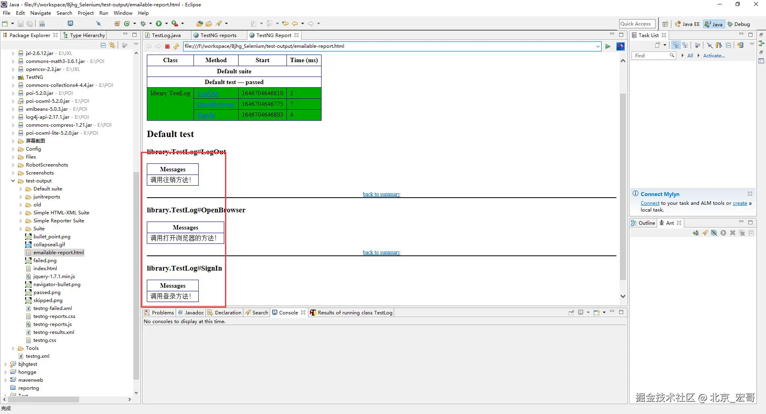Click the Last Edit Location icon
The image size is (766, 414).
pyautogui.click(x=285, y=24)
